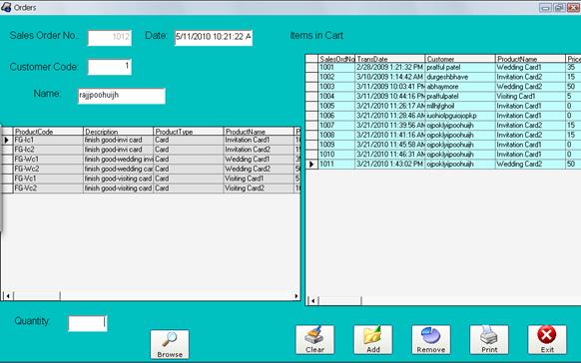Select sales order 1006 cell
Image resolution: width=581 pixels, height=363 pixels.
click(336, 116)
